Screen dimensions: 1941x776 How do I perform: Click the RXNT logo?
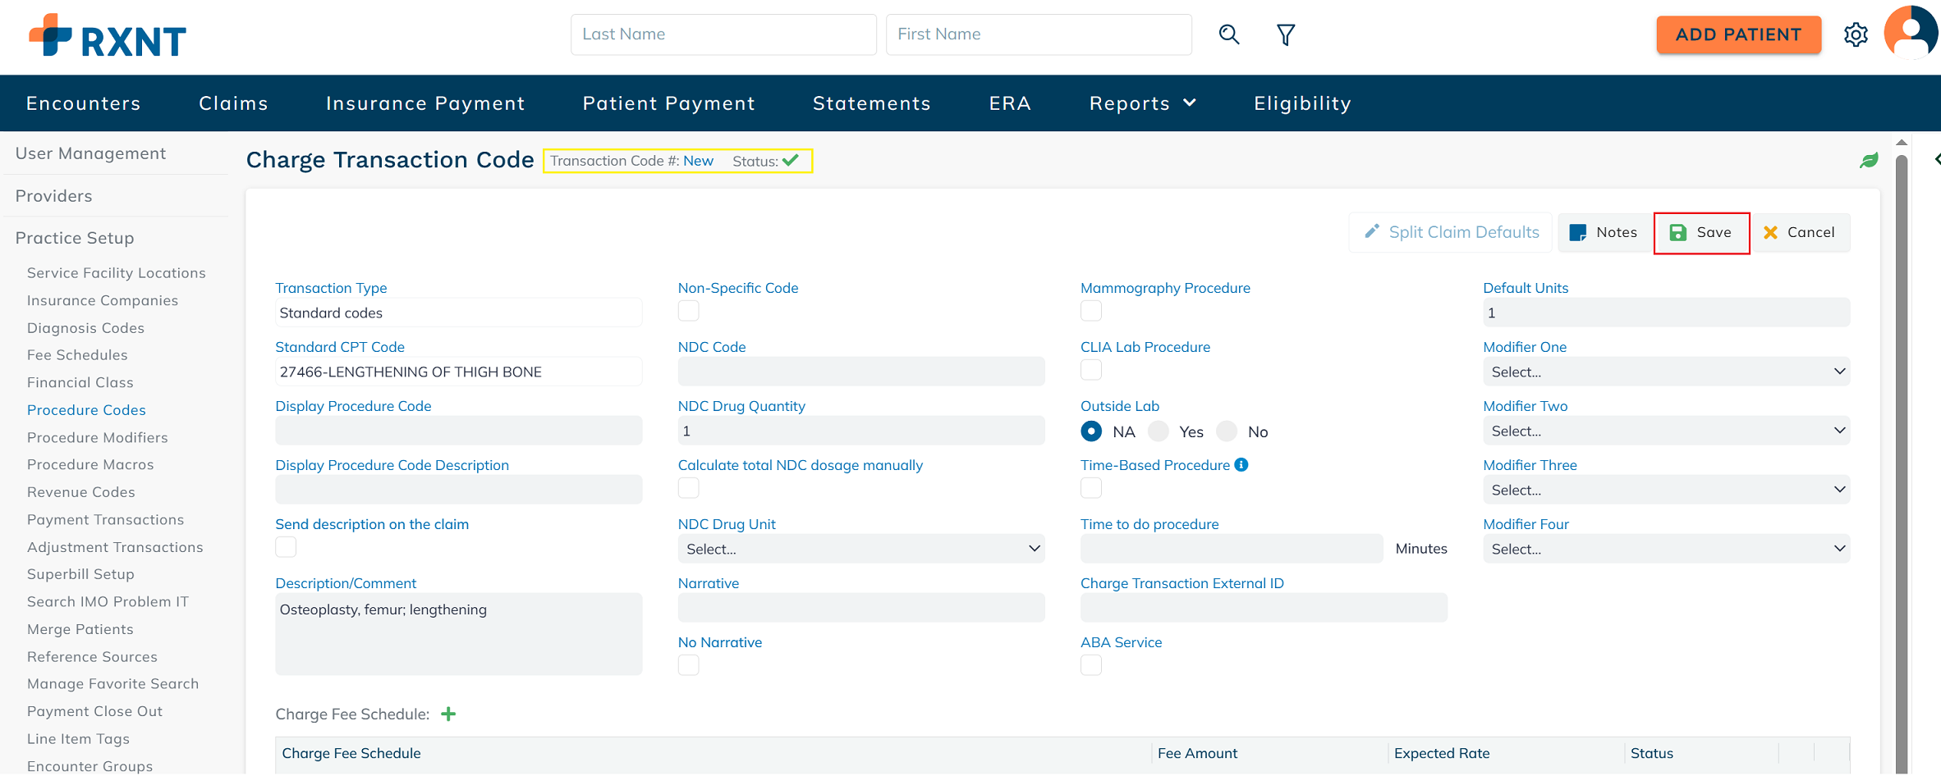point(108,36)
